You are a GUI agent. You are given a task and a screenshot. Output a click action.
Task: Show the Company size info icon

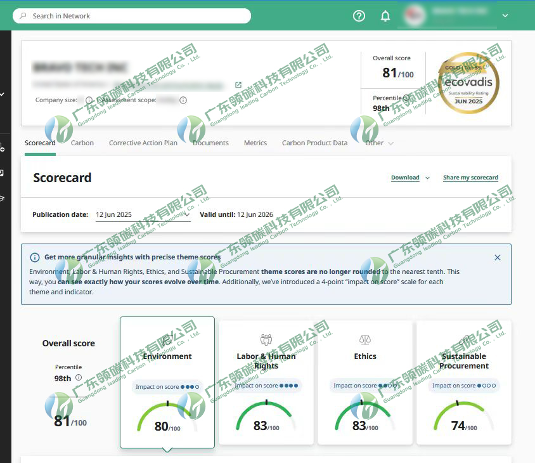pos(89,100)
